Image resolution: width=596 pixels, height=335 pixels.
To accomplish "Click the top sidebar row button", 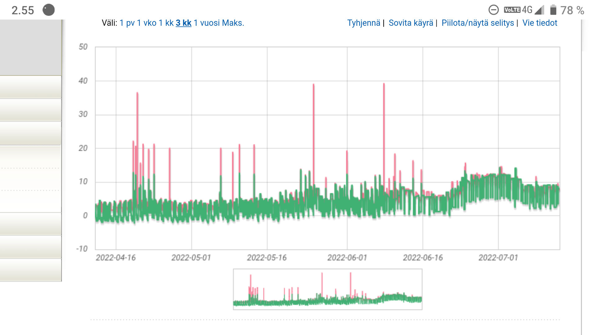I will tap(30, 87).
